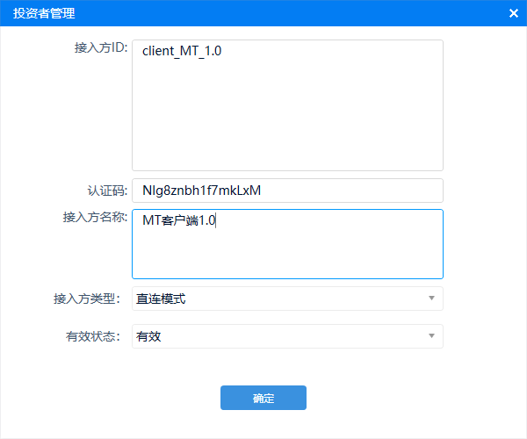Click the 认证码 label
Viewport: 527px width, 439px height.
[107, 190]
